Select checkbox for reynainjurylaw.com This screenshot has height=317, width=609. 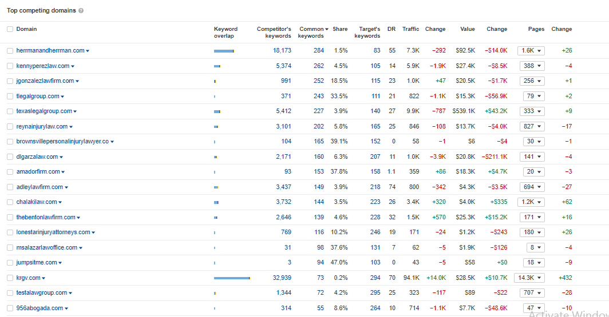point(10,126)
